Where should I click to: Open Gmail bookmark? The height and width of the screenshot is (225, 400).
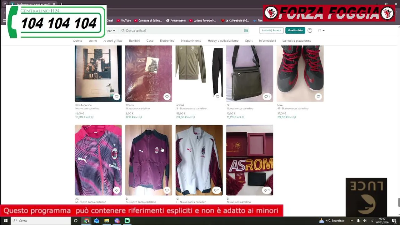tap(110, 21)
